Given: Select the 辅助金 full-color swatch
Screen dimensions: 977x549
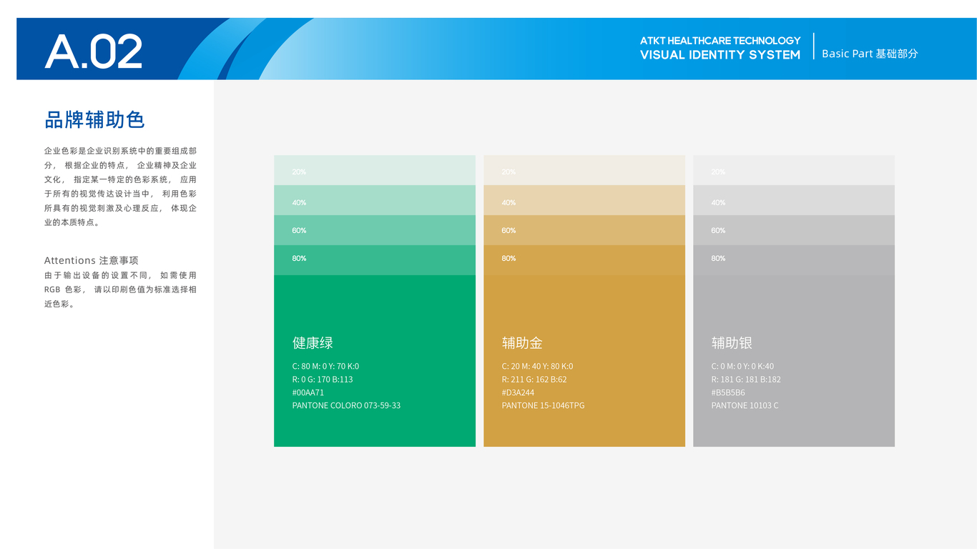Looking at the screenshot, I should click(584, 361).
